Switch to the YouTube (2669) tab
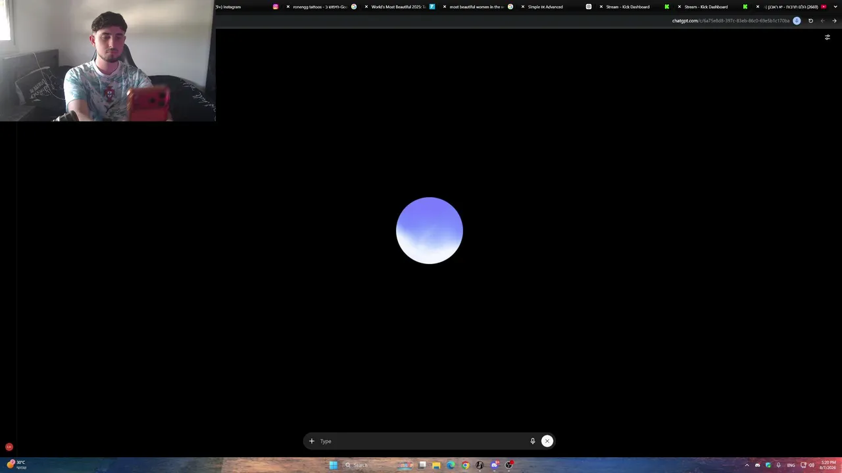Viewport: 842px width, 473px height. pyautogui.click(x=792, y=7)
